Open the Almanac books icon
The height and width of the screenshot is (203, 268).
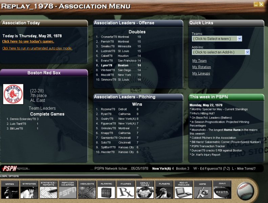click(x=107, y=190)
